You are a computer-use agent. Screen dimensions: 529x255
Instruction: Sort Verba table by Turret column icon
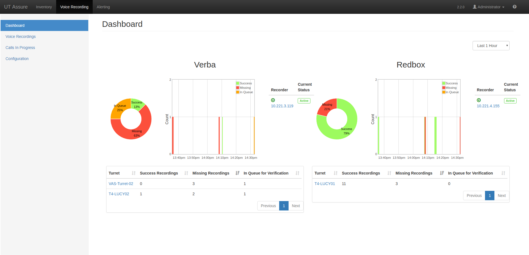[134, 173]
